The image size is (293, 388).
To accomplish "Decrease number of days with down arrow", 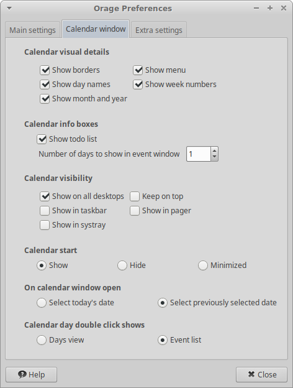I will click(x=214, y=157).
